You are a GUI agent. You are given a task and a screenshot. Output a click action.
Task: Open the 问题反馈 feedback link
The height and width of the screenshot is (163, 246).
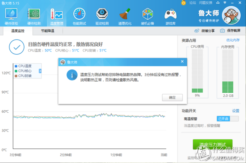[x=205, y=3]
